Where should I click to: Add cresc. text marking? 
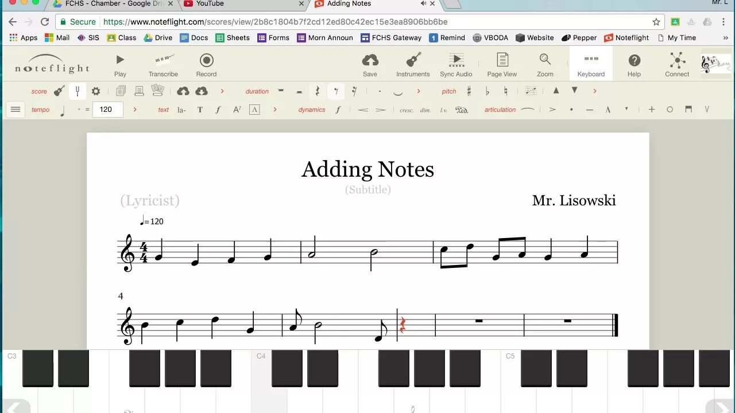(x=407, y=110)
